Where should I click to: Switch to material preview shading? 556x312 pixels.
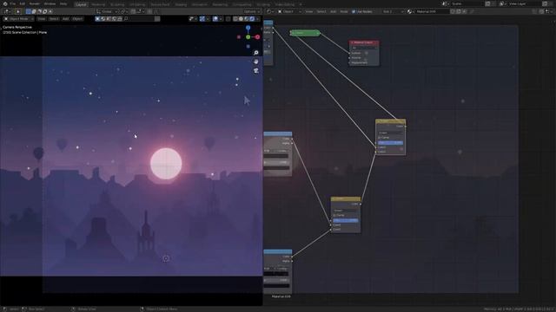[247, 19]
